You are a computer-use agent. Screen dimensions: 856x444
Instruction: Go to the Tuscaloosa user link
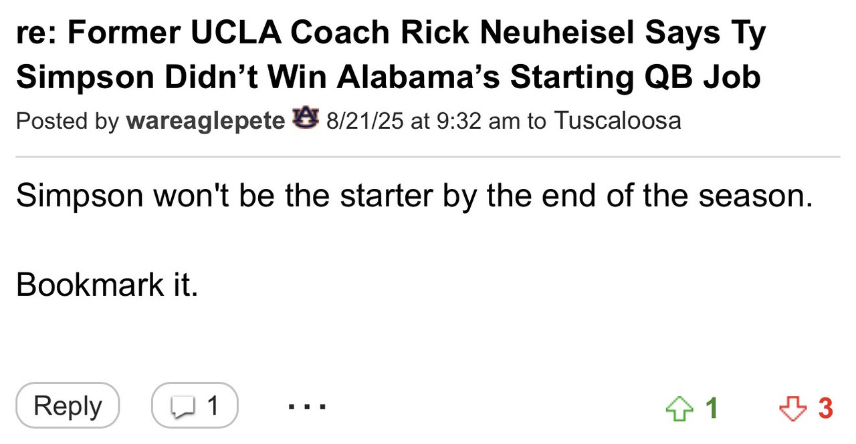tap(617, 121)
